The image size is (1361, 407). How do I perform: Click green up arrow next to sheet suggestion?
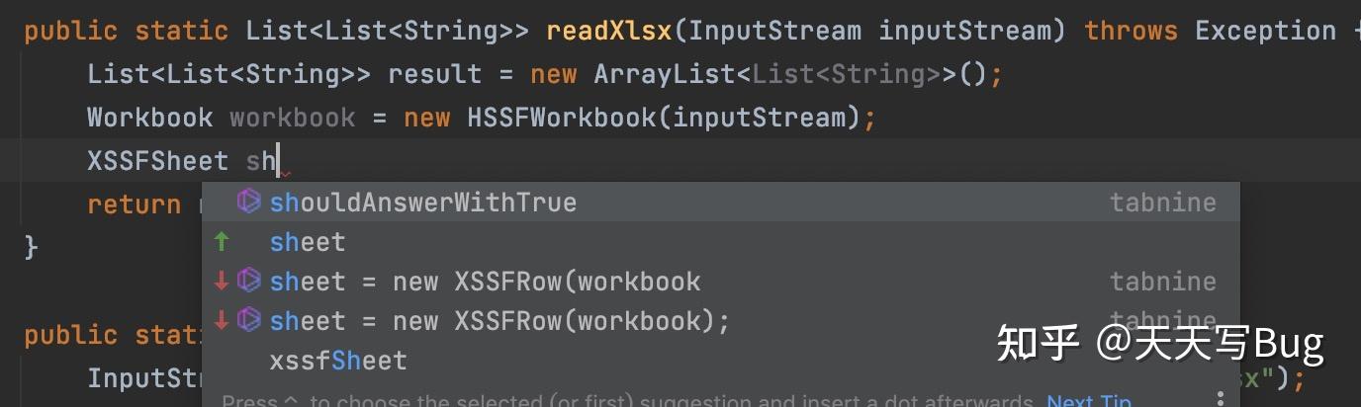click(222, 242)
